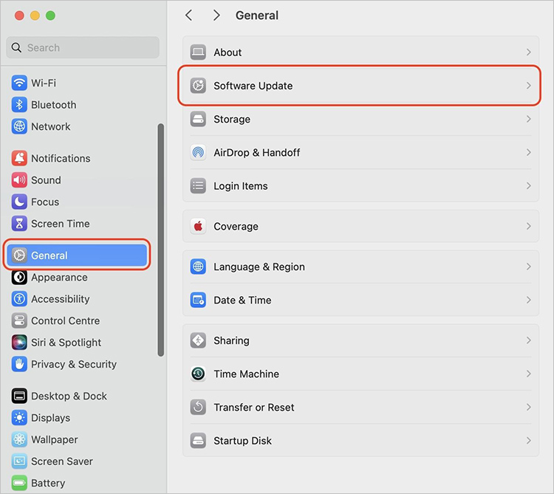
Task: Select the Sound speaker icon
Action: point(19,180)
